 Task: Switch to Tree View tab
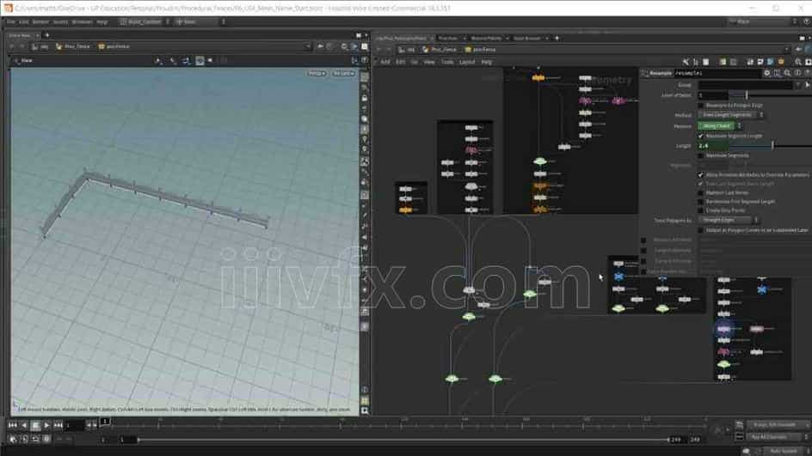click(448, 39)
